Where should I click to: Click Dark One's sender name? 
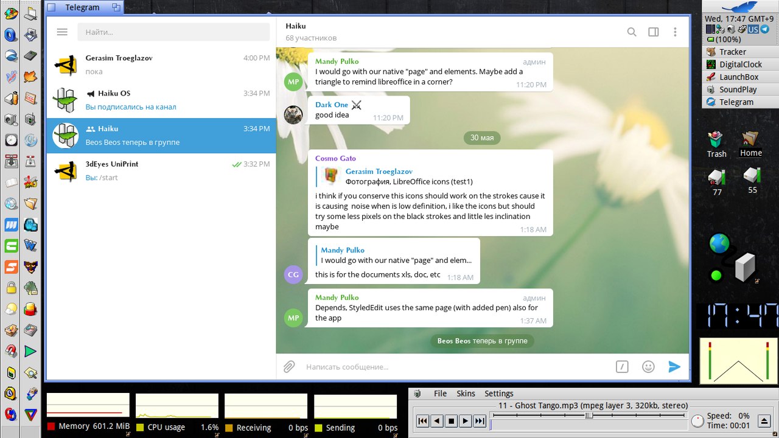[x=332, y=105]
